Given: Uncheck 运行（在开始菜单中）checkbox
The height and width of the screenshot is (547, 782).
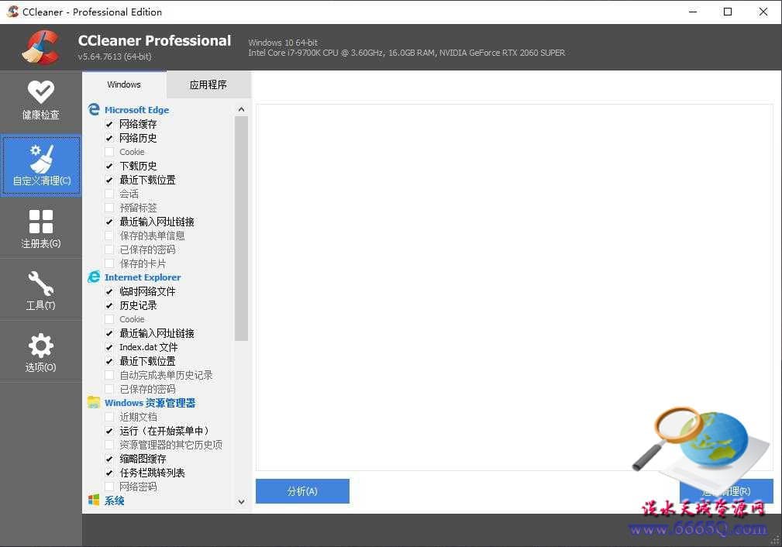Looking at the screenshot, I should point(109,431).
